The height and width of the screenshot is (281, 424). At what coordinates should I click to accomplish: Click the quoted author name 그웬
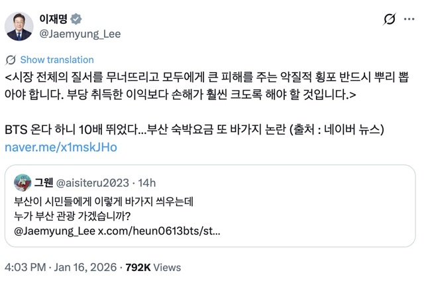(x=45, y=182)
